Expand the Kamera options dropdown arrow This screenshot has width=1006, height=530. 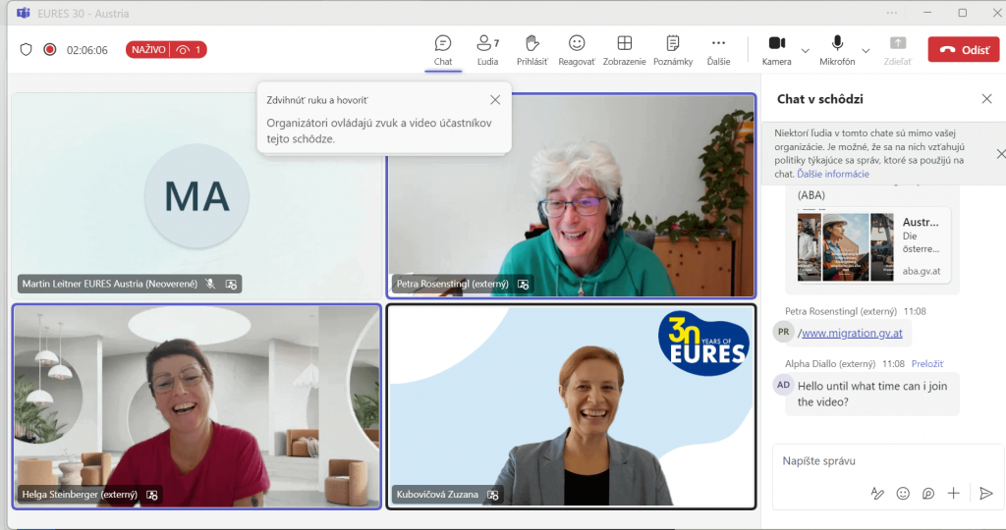(806, 50)
